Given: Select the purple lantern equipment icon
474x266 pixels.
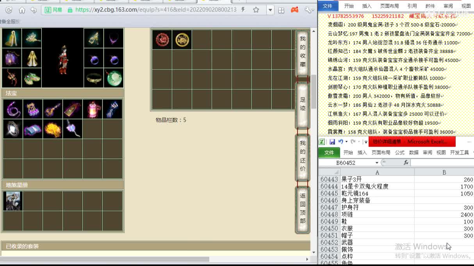Looking at the screenshot, I should [12, 58].
